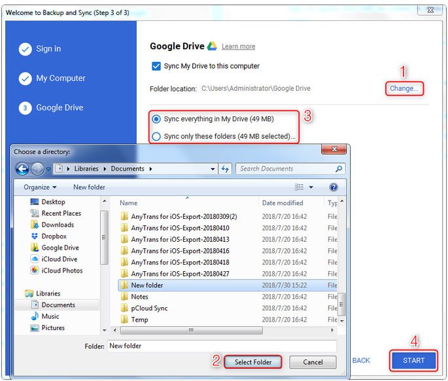Expand breadcrumb arrow between Libraries and Documents
The width and height of the screenshot is (448, 381).
pyautogui.click(x=105, y=169)
